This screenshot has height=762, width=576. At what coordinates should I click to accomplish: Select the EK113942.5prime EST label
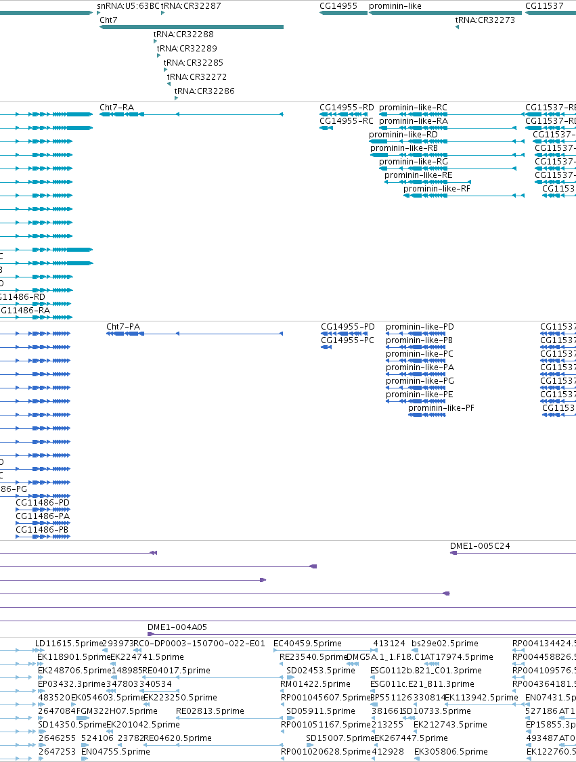[482, 698]
